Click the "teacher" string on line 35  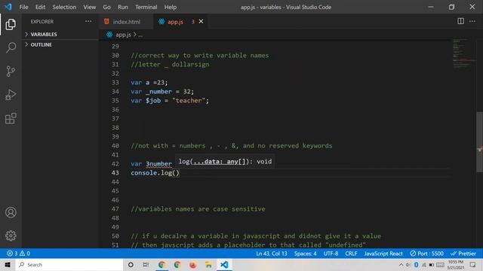(x=189, y=100)
